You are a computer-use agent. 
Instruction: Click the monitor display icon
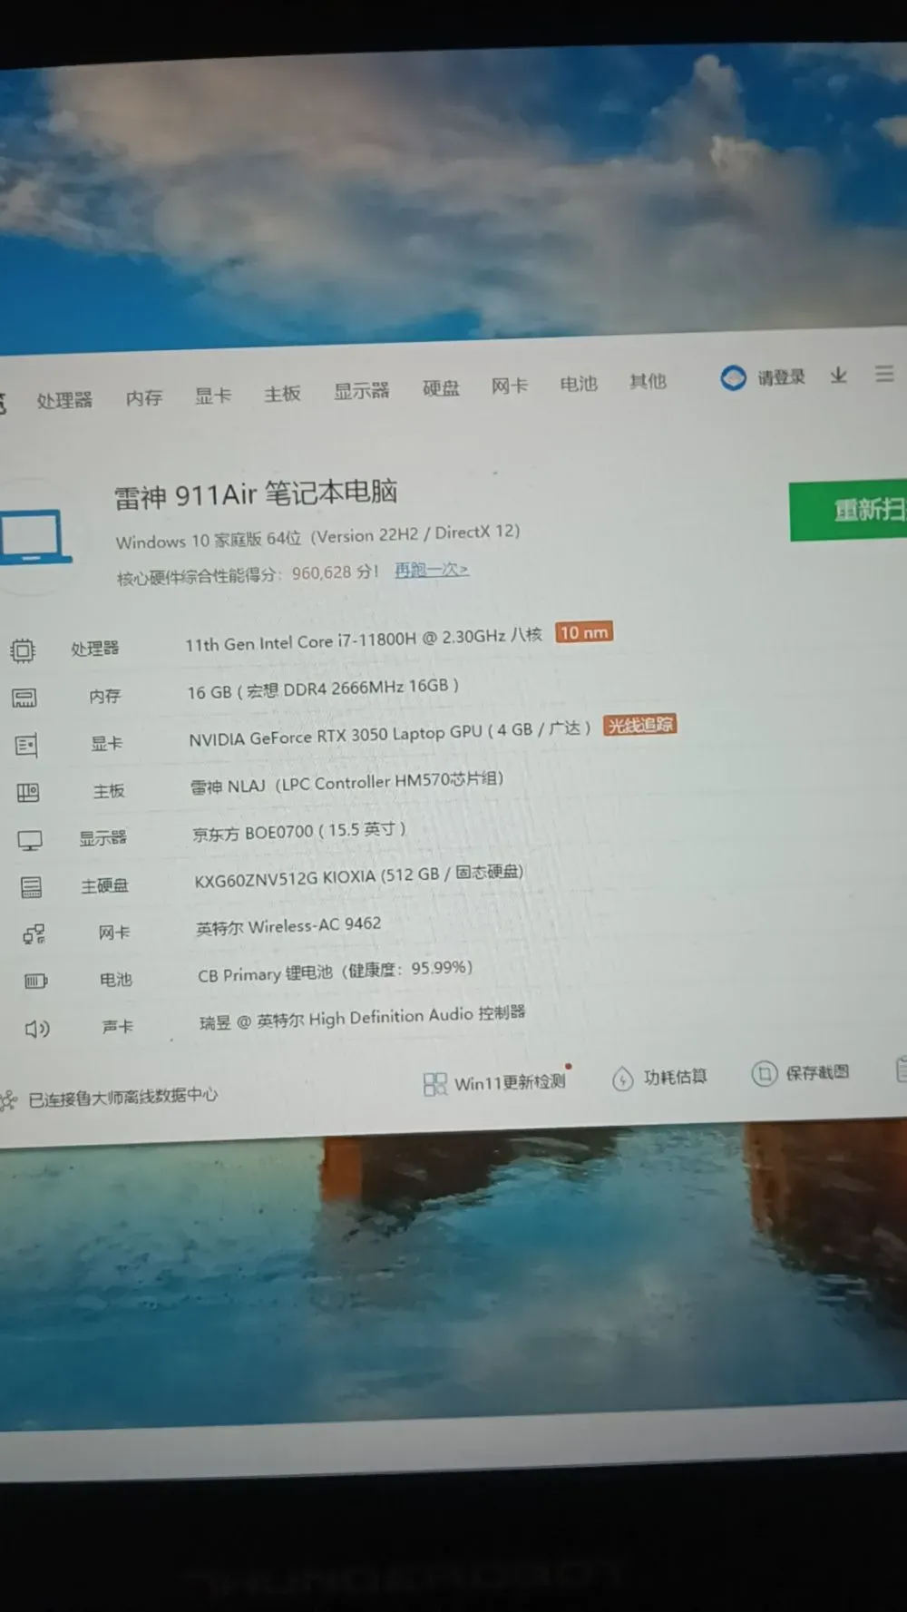(30, 841)
